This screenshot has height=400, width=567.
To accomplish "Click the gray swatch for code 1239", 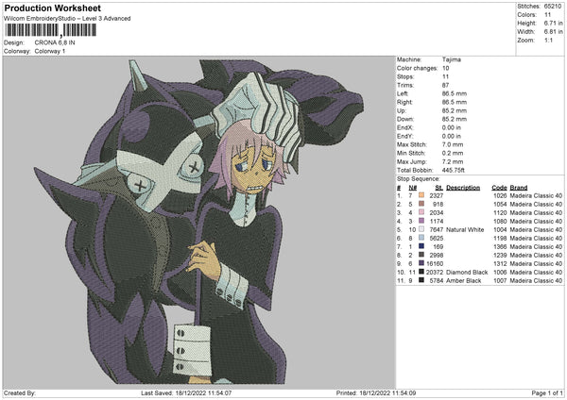I will 421,255.
